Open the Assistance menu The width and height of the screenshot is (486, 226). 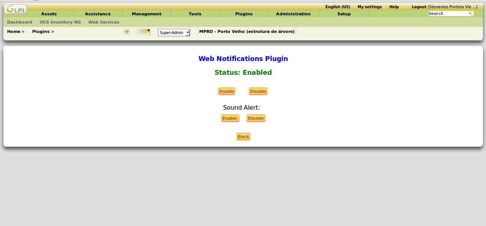point(98,14)
